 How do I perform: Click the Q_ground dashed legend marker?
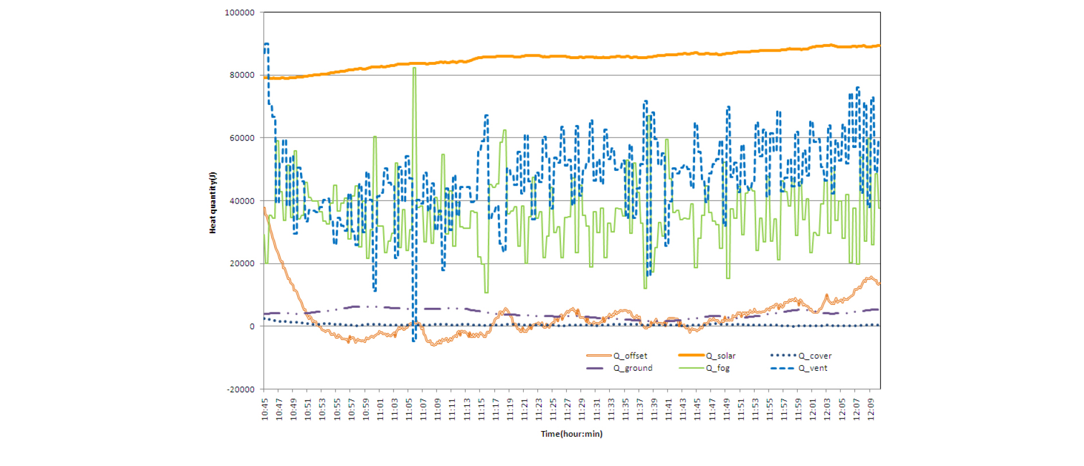coord(599,368)
